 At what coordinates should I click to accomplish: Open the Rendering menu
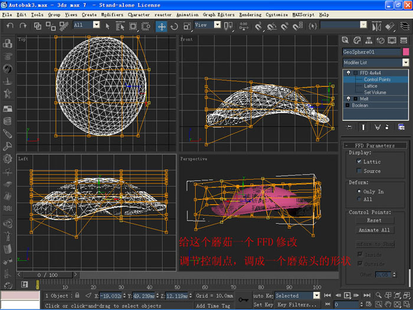(250, 15)
